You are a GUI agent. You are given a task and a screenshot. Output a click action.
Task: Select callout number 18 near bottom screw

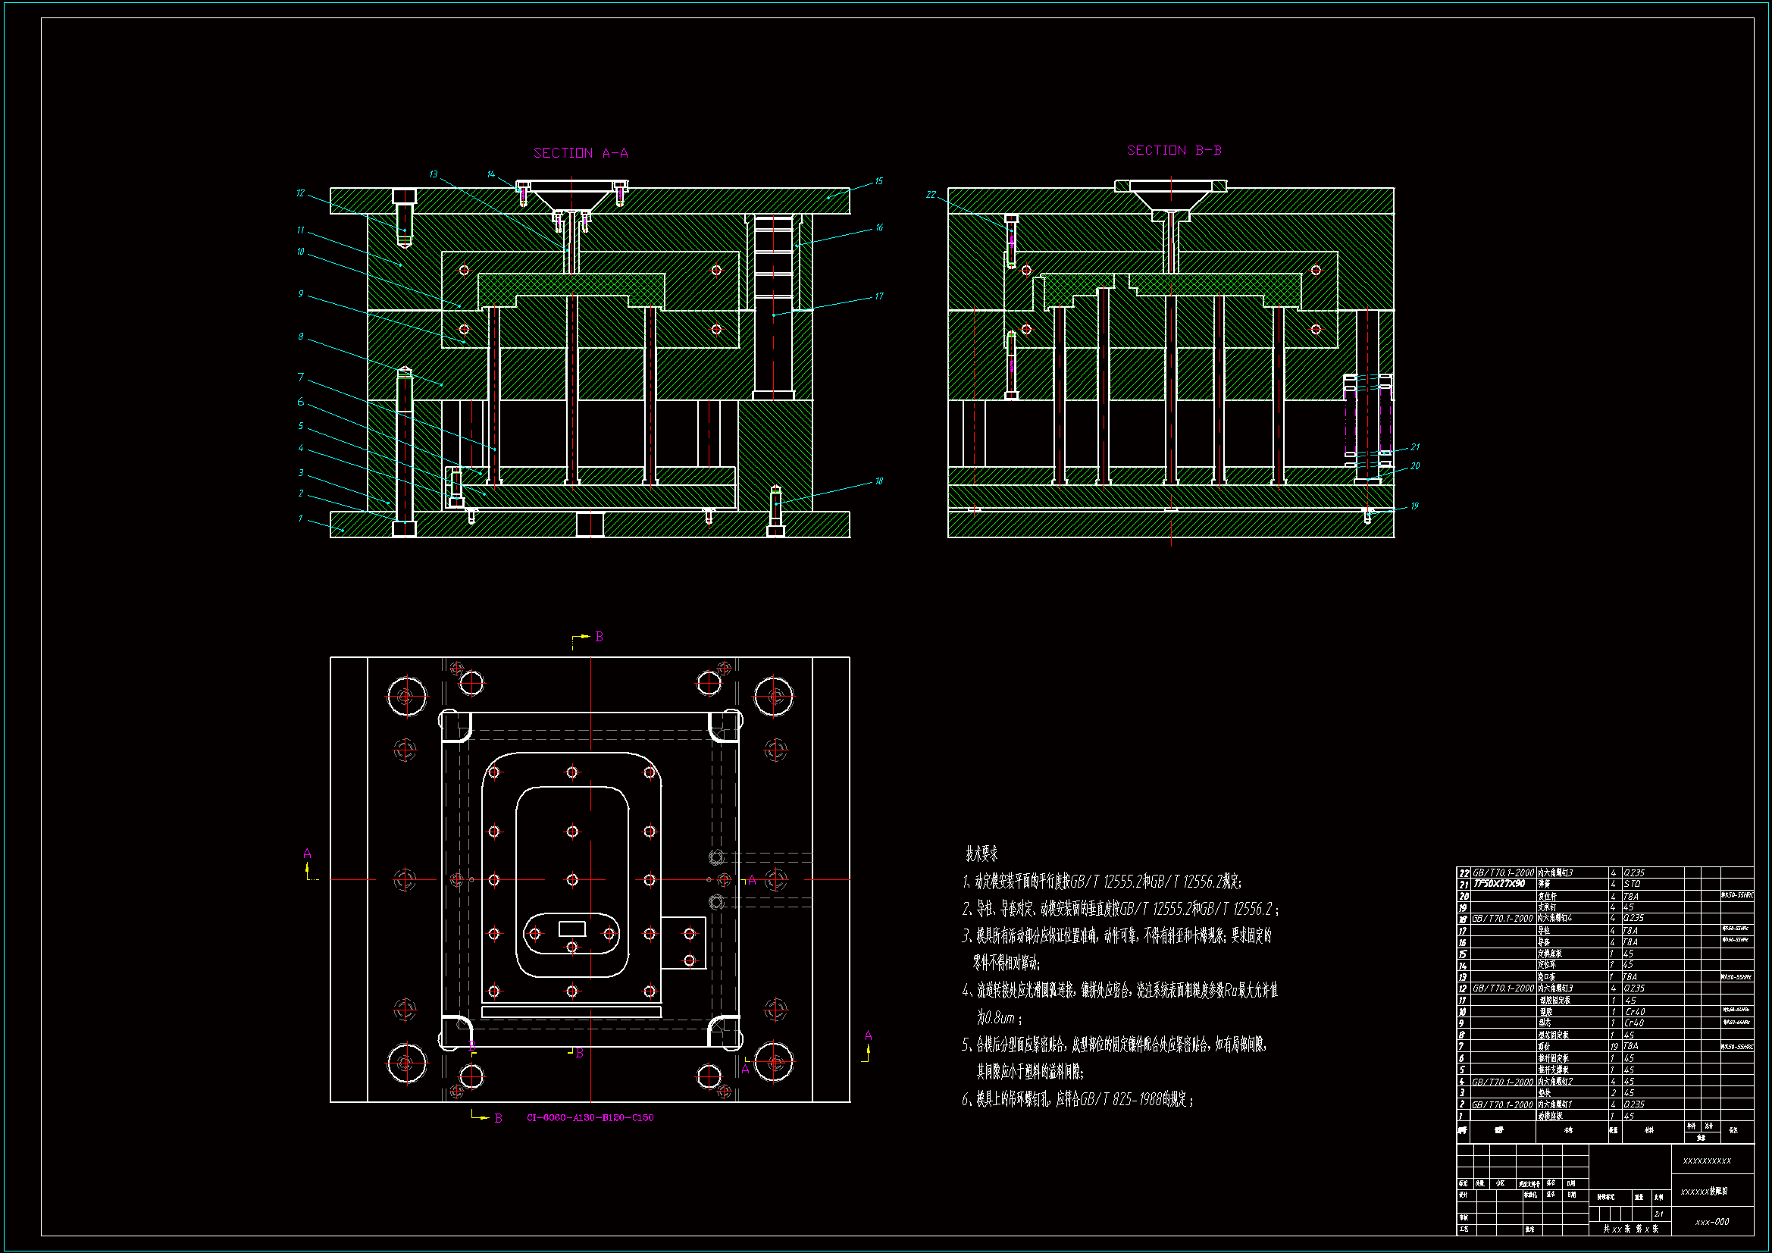(878, 481)
